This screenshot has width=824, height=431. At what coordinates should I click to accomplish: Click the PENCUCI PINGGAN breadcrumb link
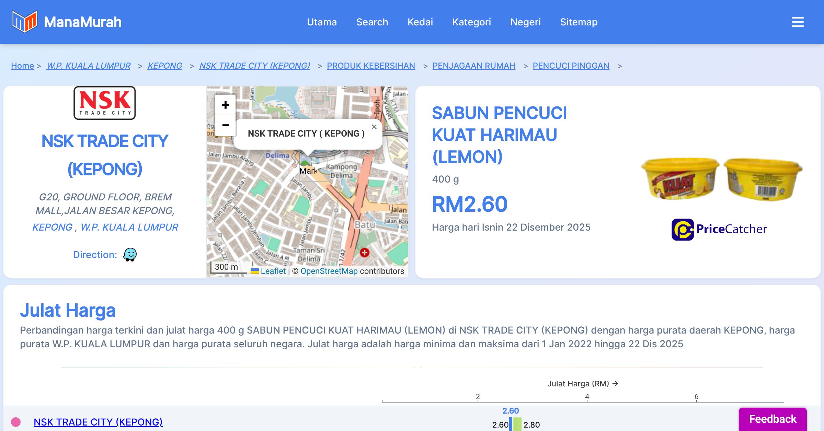click(571, 66)
